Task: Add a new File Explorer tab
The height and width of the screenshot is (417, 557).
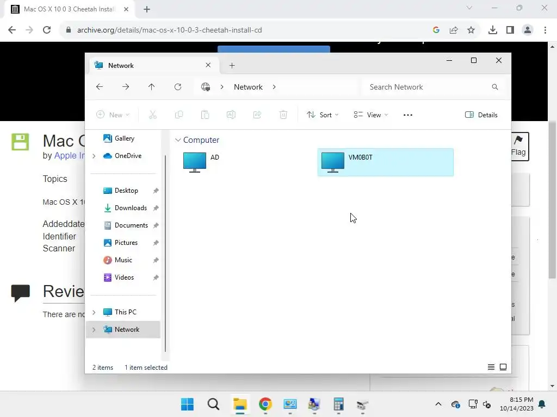Action: [232, 65]
